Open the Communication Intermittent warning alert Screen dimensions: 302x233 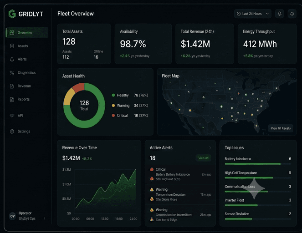[180, 215]
